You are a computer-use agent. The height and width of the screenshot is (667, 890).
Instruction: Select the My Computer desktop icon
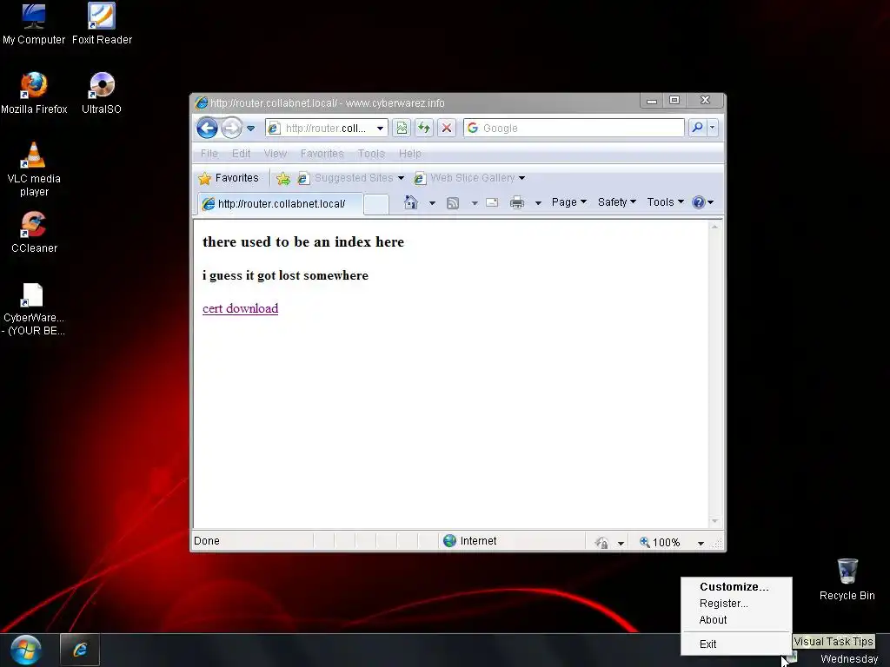34,23
